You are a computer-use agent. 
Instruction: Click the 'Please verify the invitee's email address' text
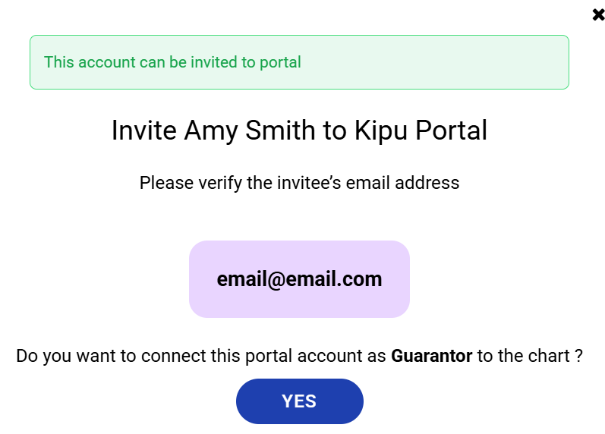click(299, 183)
